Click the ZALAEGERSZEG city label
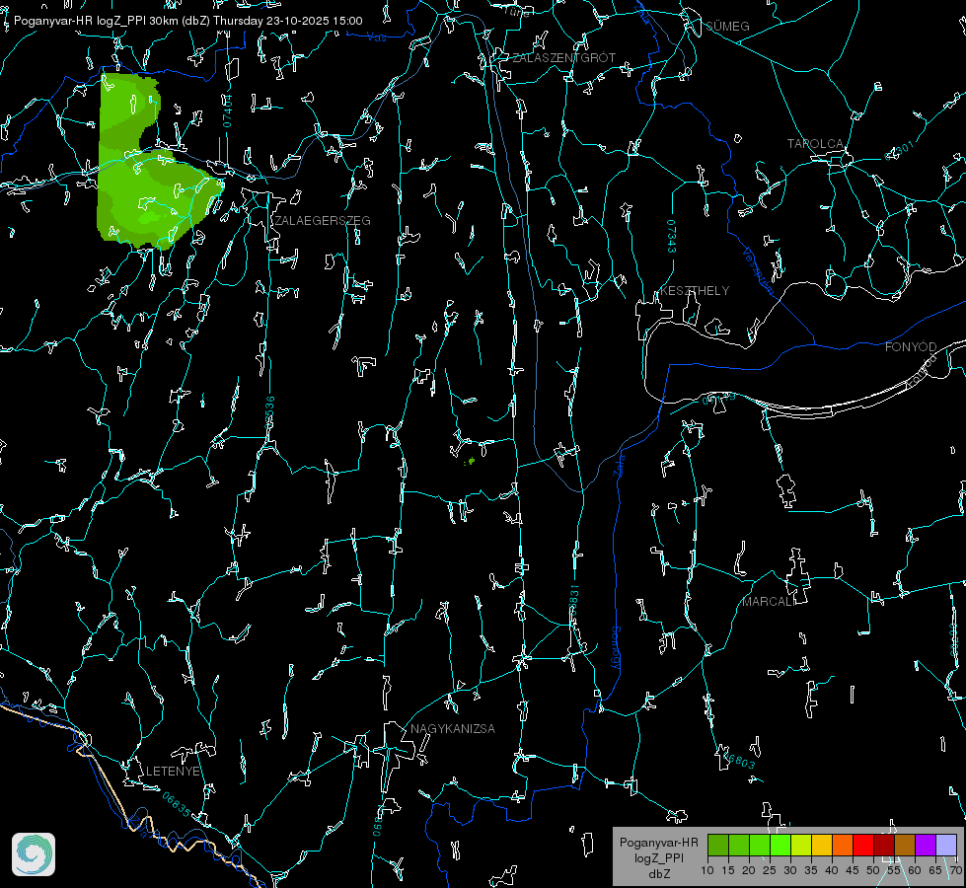The height and width of the screenshot is (888, 966). 323,221
